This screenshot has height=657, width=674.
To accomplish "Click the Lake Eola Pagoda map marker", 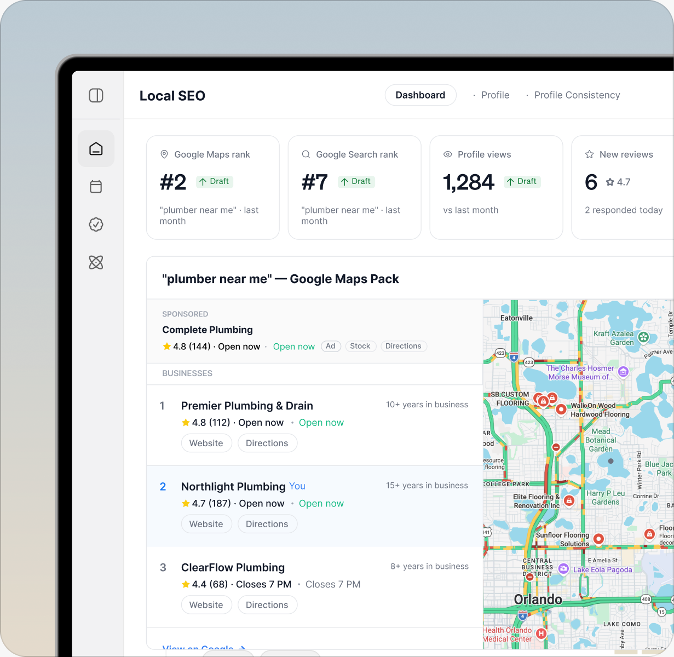I will click(x=563, y=569).
